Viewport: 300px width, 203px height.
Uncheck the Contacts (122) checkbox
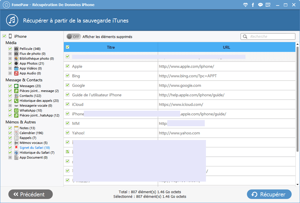(10, 95)
